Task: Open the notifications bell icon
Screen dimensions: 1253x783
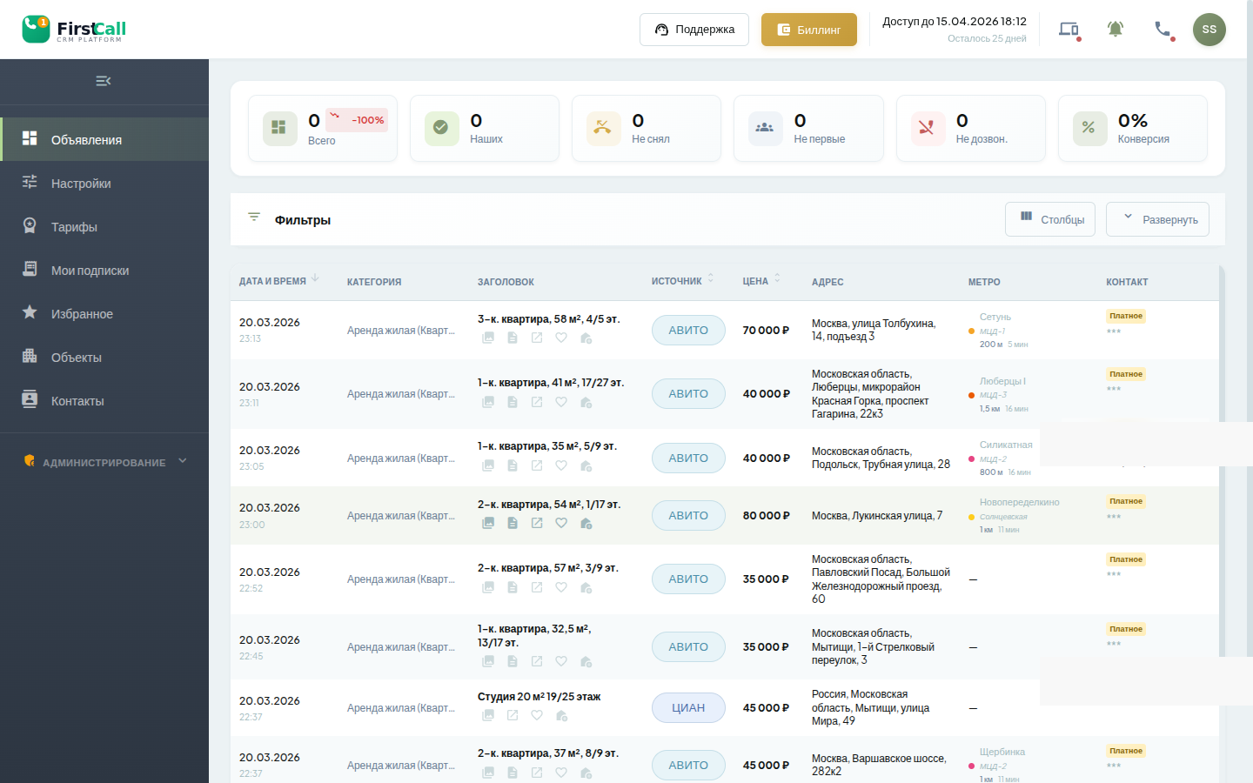Action: (1116, 29)
